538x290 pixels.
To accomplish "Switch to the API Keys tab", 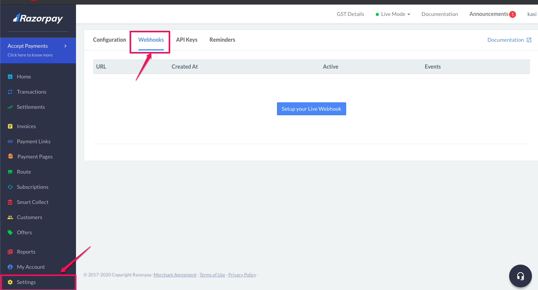I will (187, 40).
